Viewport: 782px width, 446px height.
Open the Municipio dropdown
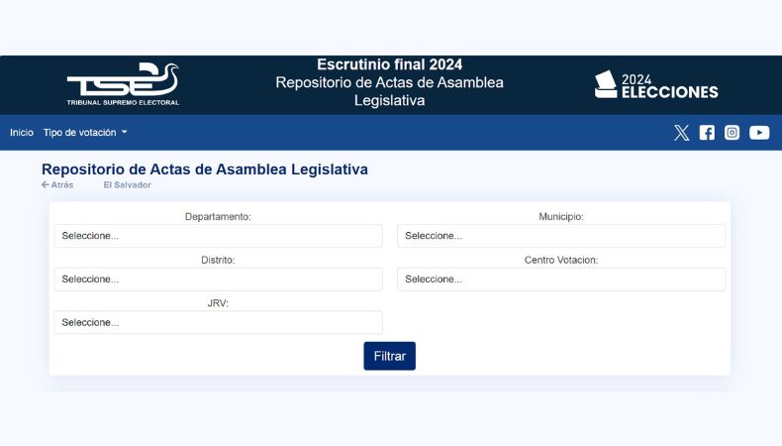561,236
